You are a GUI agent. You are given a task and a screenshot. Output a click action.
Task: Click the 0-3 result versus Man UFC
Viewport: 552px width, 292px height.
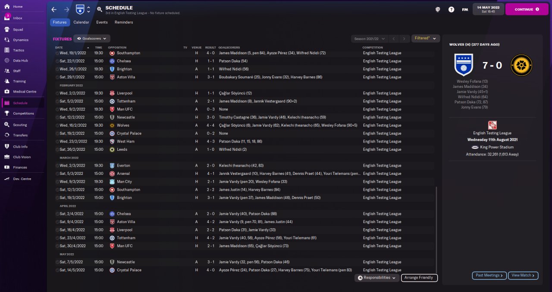click(210, 109)
